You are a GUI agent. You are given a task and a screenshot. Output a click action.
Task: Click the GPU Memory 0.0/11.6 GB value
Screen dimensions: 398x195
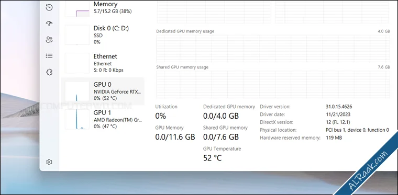pos(175,137)
